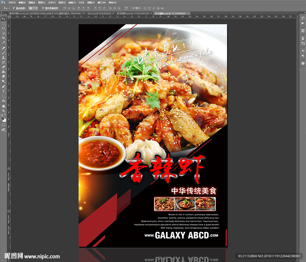Close the 002.psd document tab
Viewport: 306px width, 262px height.
click(x=113, y=13)
